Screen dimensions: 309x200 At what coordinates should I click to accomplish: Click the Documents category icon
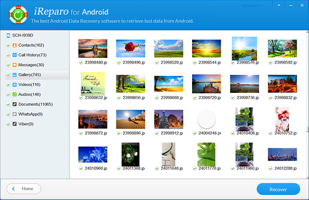point(14,104)
